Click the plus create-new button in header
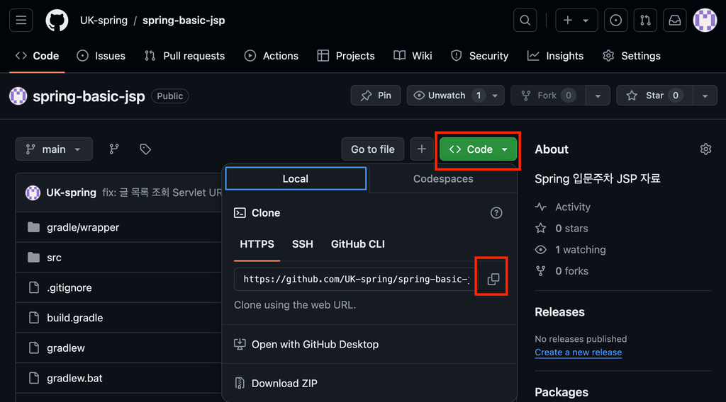 tap(568, 21)
